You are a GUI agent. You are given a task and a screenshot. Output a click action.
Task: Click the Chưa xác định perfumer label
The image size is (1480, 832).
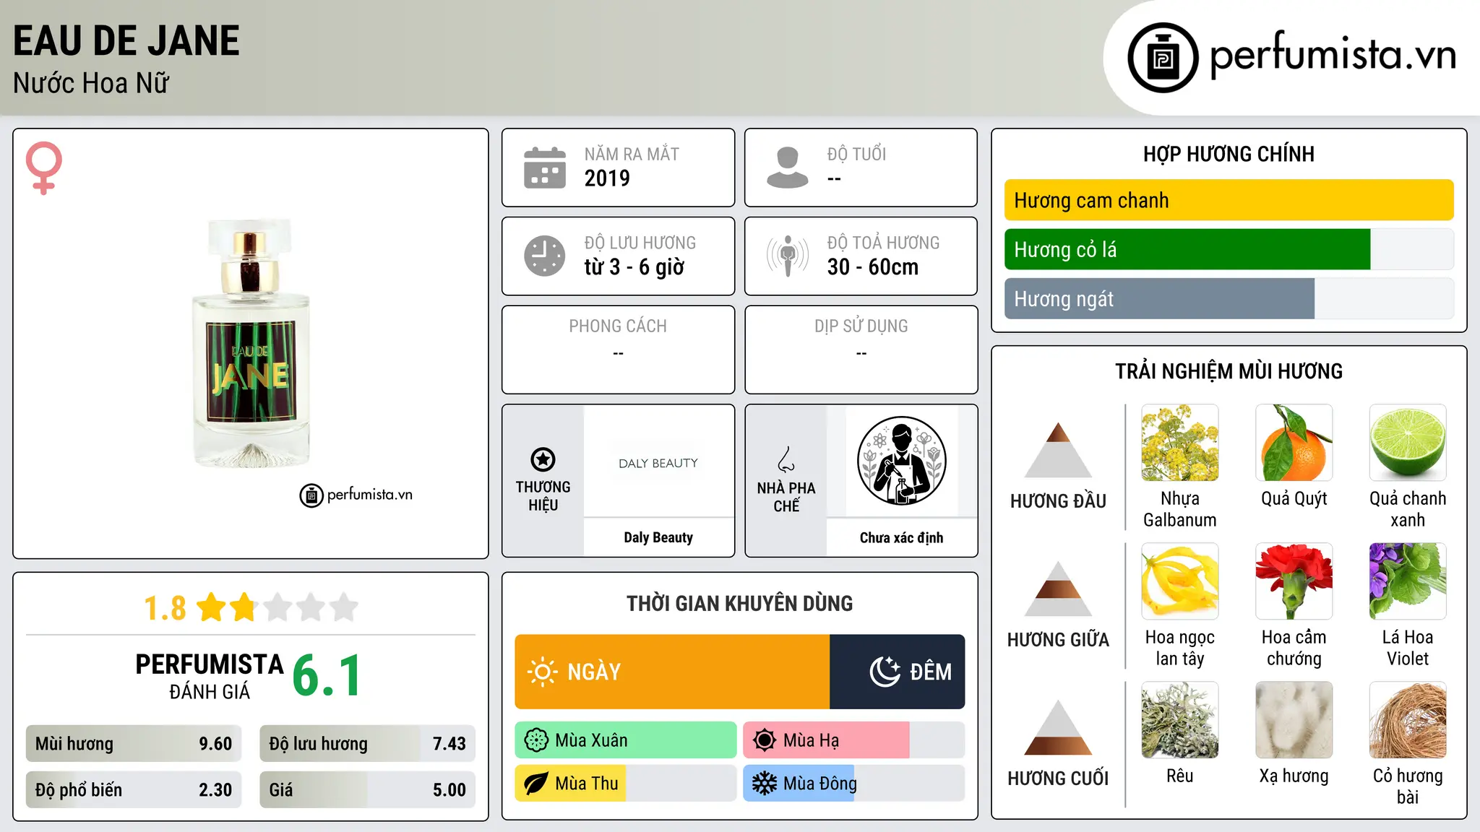(x=901, y=537)
